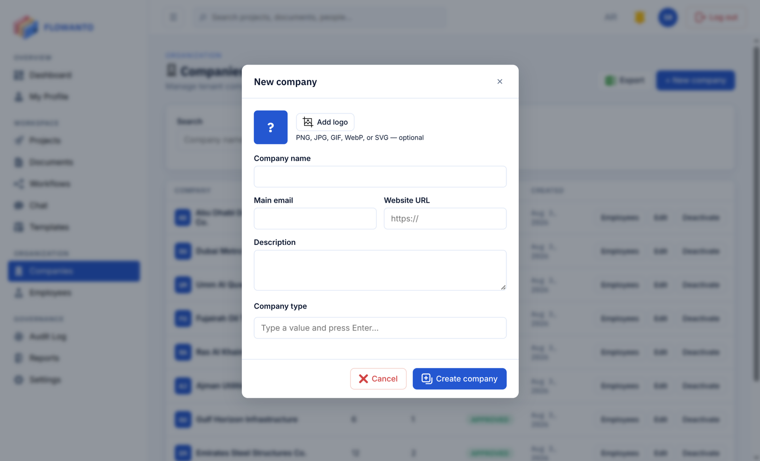Close the New company dialog with X

point(500,82)
